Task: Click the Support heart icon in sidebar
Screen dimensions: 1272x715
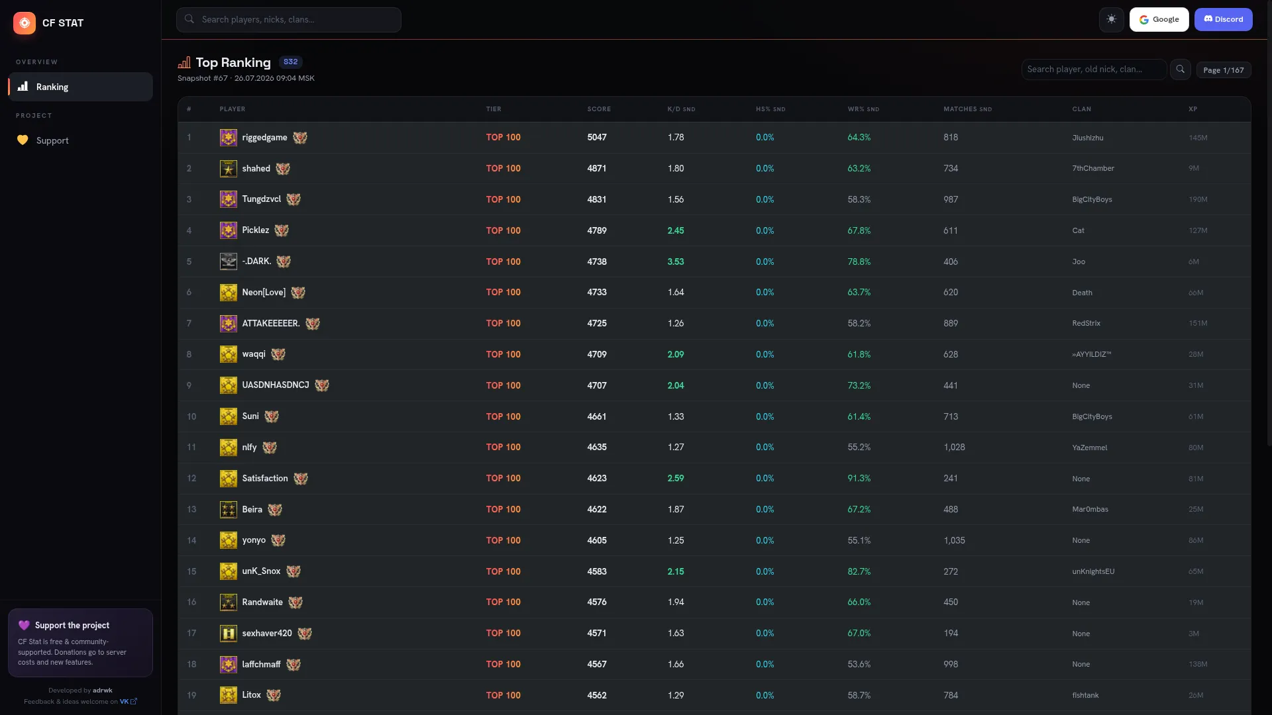Action: [23, 140]
